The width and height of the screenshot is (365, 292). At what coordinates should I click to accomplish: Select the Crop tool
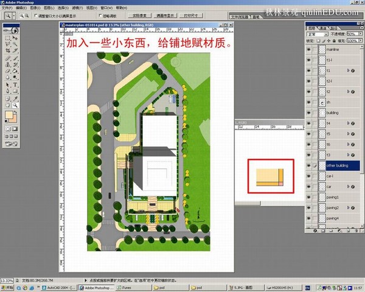(x=8, y=50)
